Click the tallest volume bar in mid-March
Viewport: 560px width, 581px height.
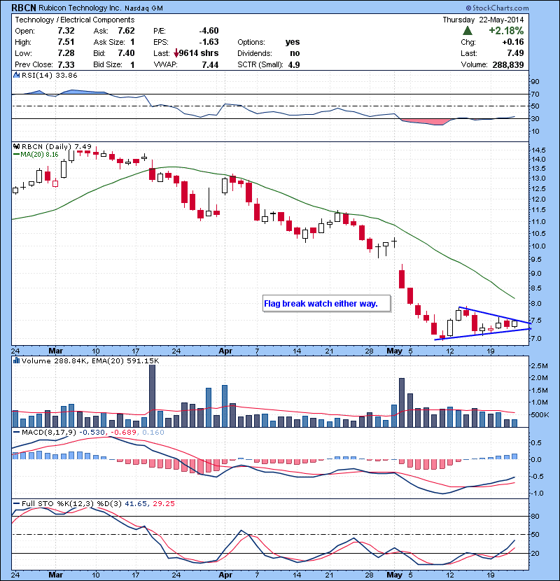coord(152,395)
